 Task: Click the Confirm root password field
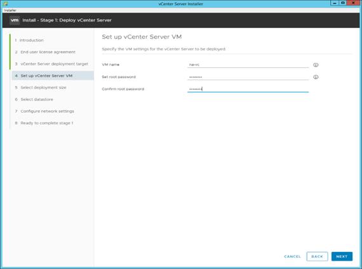click(248, 89)
